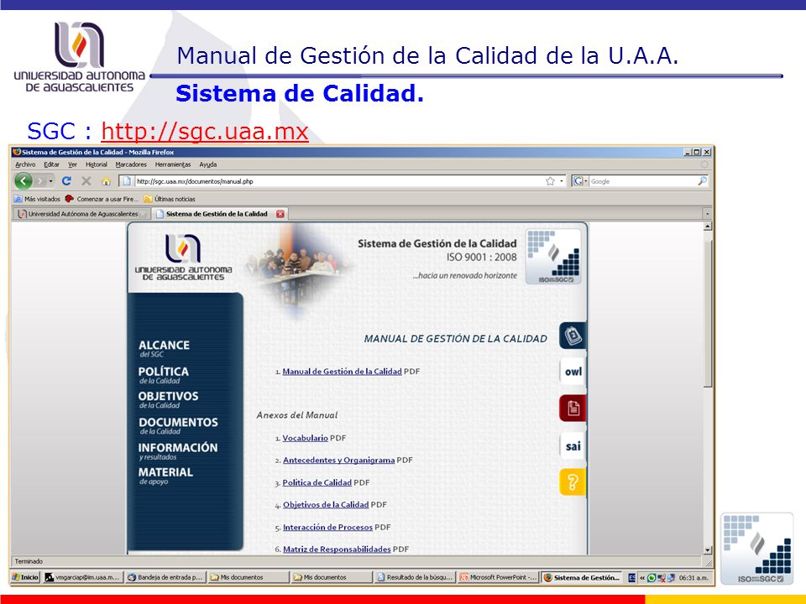Open the owl side button
This screenshot has width=806, height=604.
(x=573, y=372)
